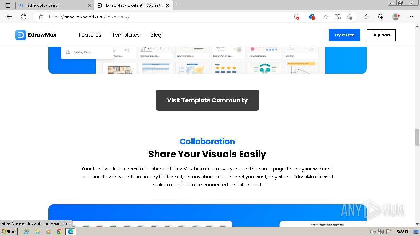Viewport: 420px width, 236px height.
Task: Open the Windows Start menu
Action: pos(9,232)
